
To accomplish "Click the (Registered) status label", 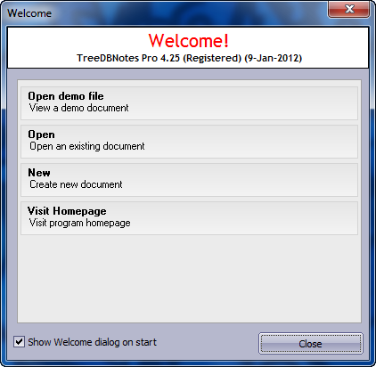I will pyautogui.click(x=212, y=58).
